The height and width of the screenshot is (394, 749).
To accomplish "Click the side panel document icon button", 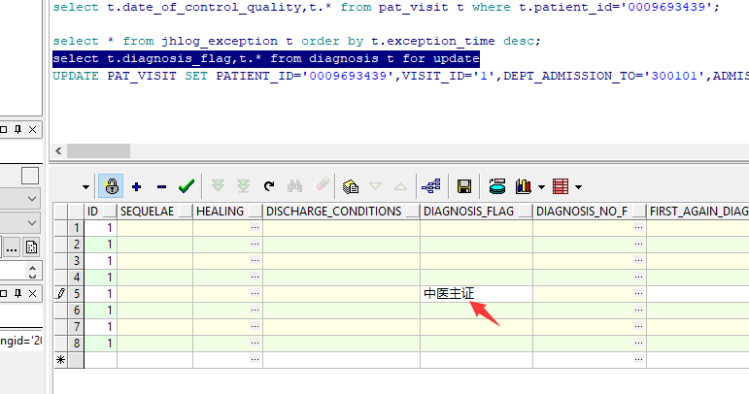I will (x=31, y=247).
